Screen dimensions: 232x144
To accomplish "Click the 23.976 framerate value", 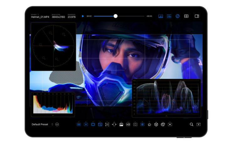I will pos(71,17).
